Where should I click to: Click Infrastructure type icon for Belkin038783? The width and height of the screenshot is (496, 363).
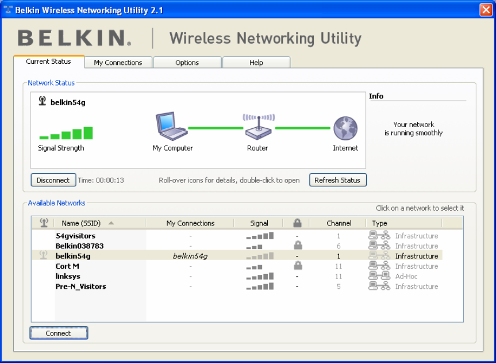(379, 246)
